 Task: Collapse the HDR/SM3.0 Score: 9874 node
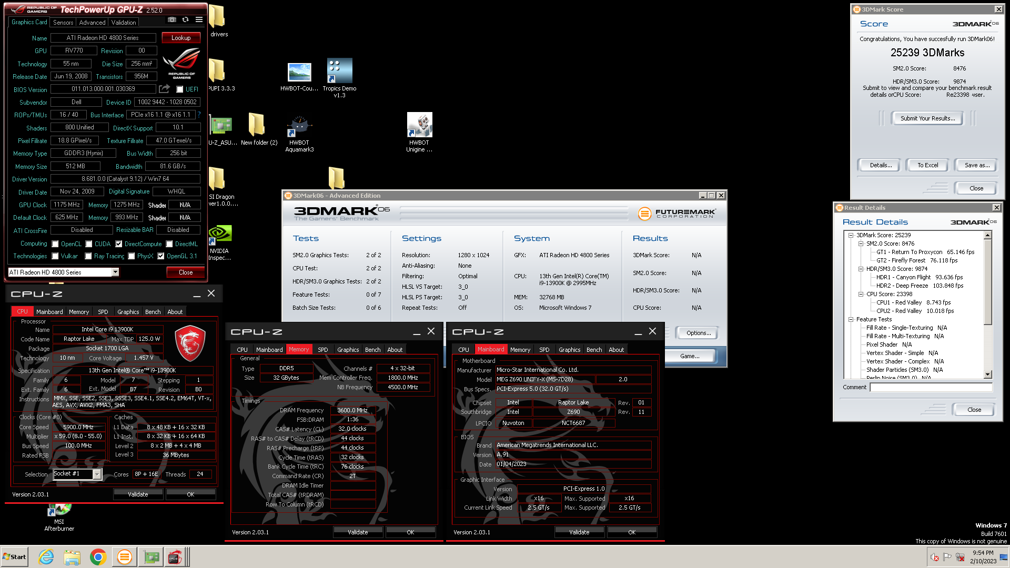(861, 269)
